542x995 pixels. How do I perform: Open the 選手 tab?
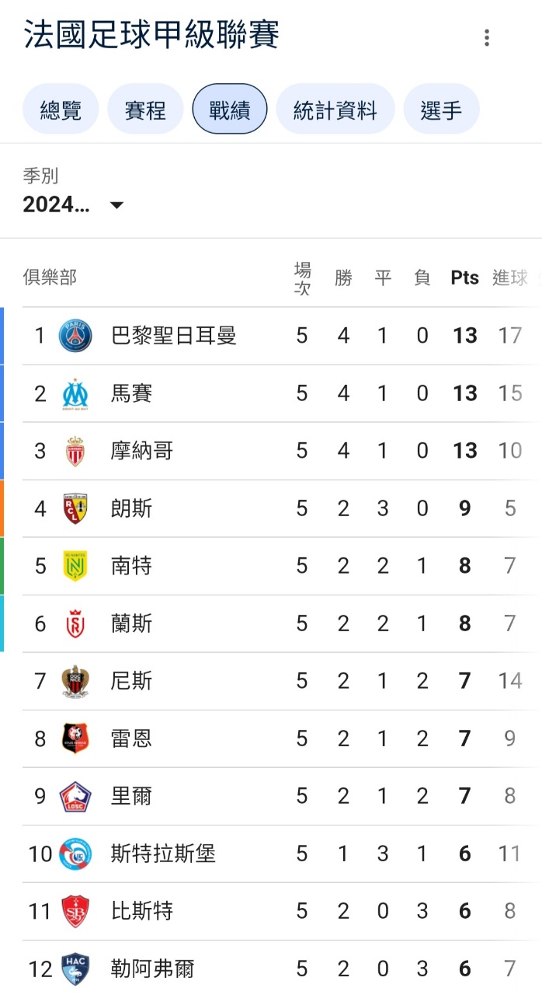point(441,110)
